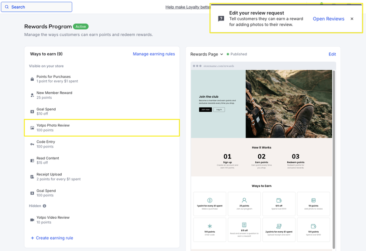Image resolution: width=366 pixels, height=251 pixels.
Task: Open the Read Content rule
Action: point(102,161)
